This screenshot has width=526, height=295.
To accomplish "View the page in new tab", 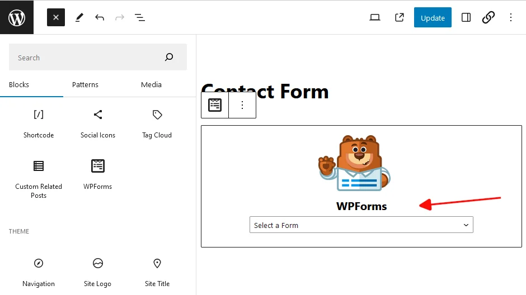I will coord(399,17).
